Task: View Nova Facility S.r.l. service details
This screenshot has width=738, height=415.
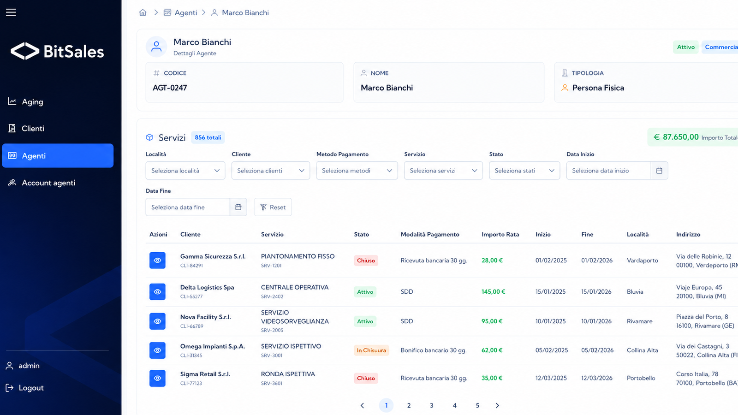Action: coord(157,321)
